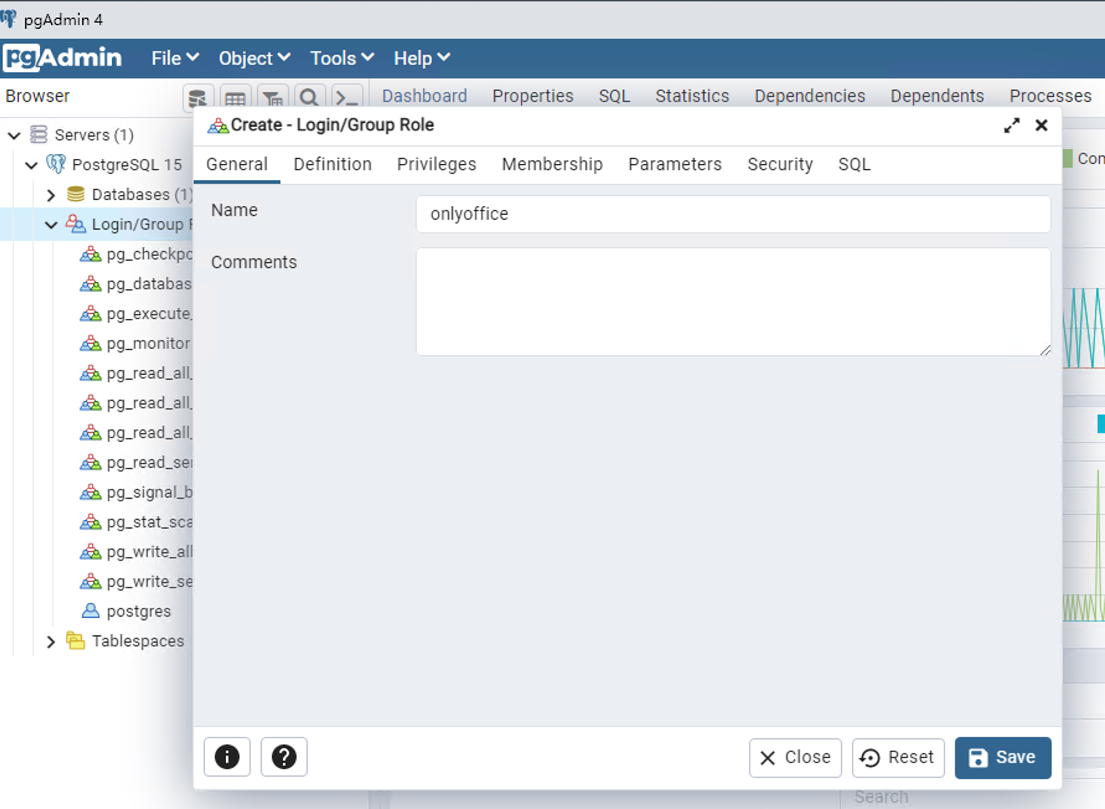Select the pg_stat_sca role
Screen dimensions: 1105x809
pos(149,522)
